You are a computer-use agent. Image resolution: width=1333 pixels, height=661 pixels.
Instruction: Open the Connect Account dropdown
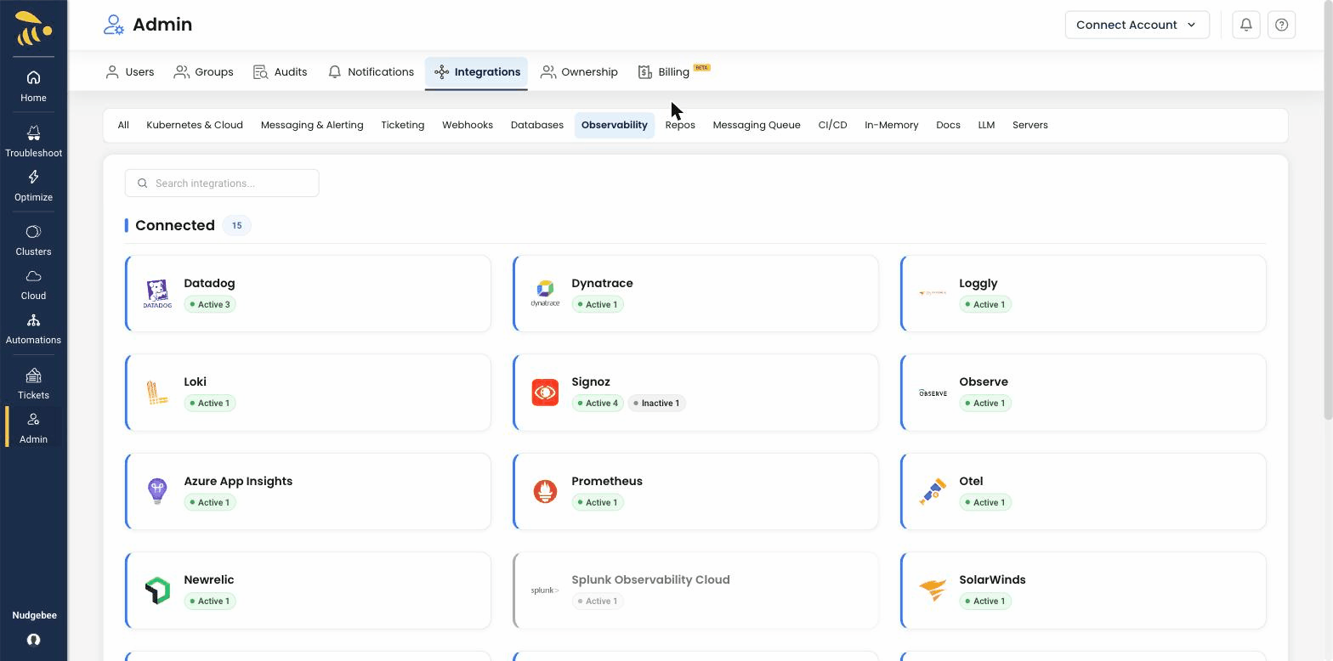pyautogui.click(x=1137, y=25)
